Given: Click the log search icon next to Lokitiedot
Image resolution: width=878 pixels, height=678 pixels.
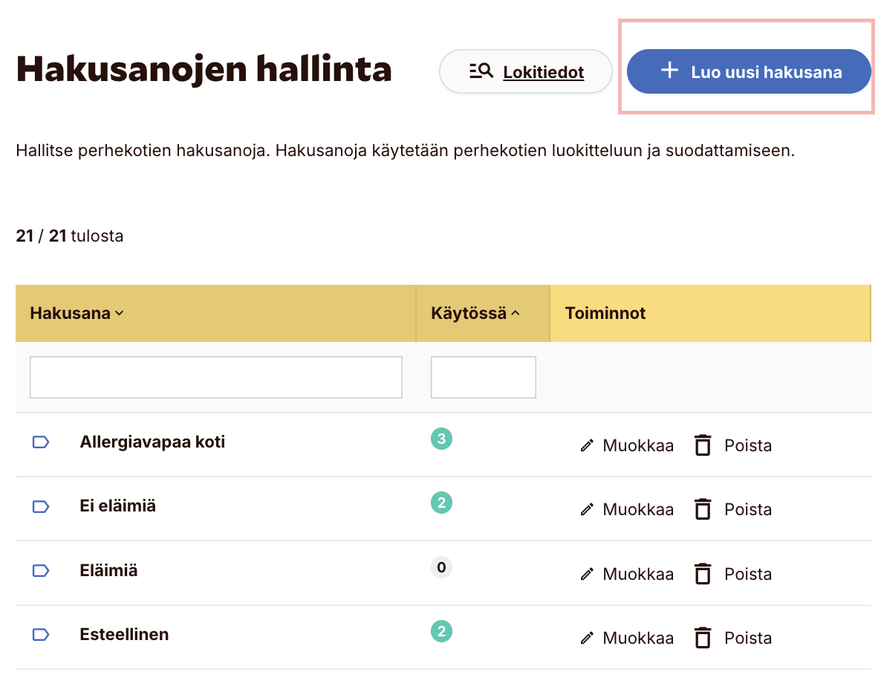Looking at the screenshot, I should click(x=481, y=71).
